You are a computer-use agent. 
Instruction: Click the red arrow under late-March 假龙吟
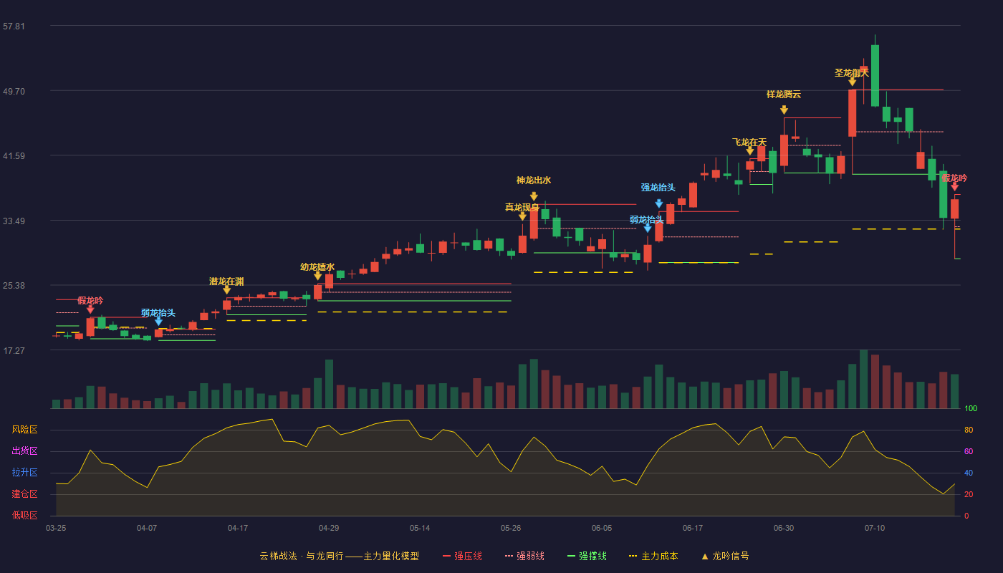tap(90, 309)
